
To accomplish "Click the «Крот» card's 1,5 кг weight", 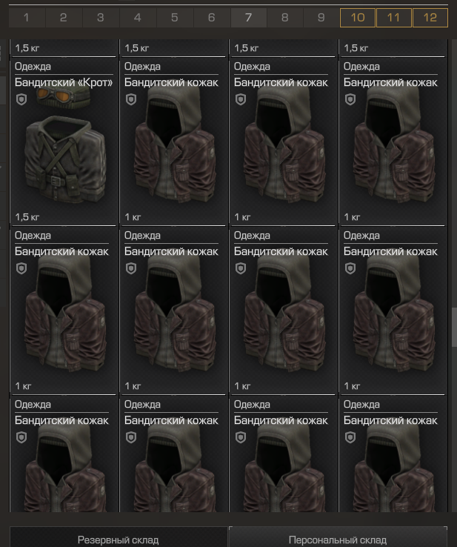I will point(27,217).
